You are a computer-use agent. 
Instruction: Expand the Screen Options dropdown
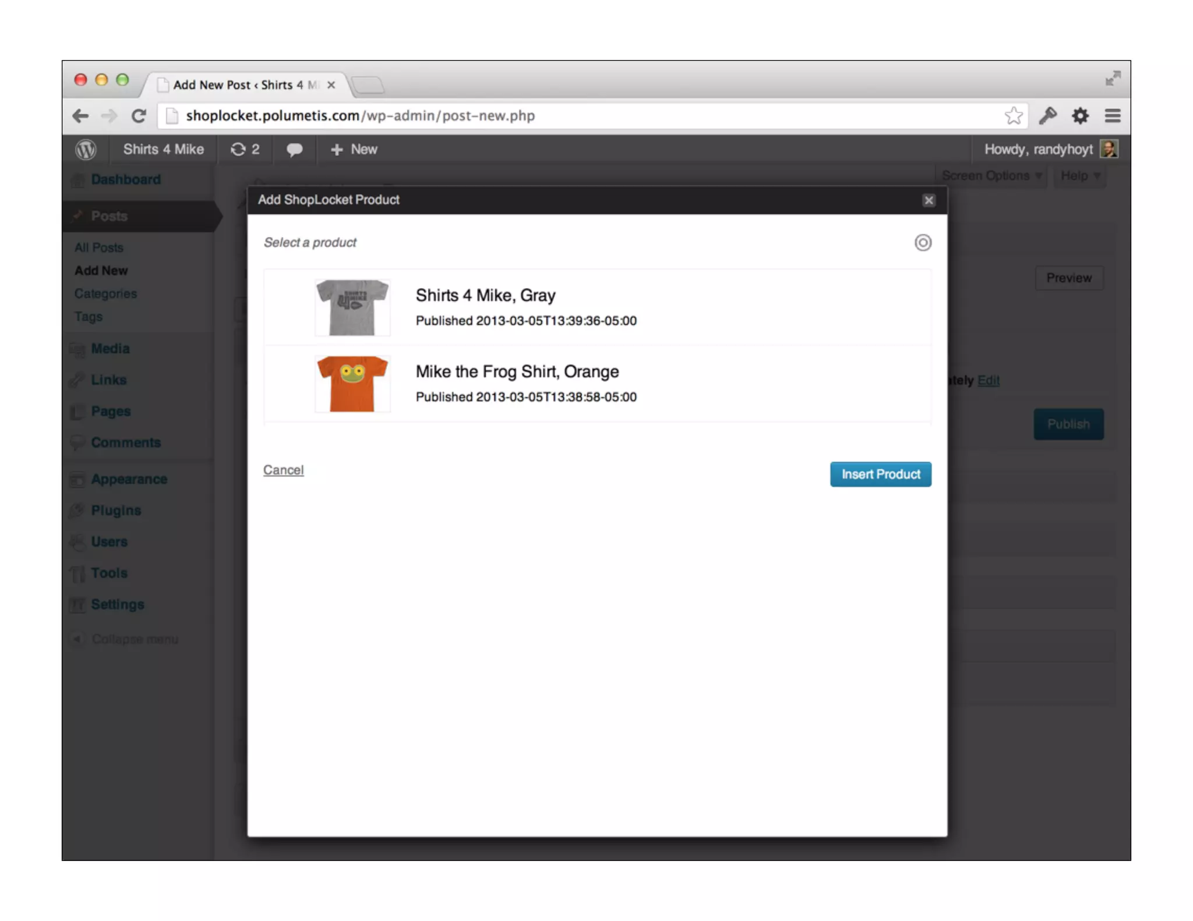click(991, 176)
